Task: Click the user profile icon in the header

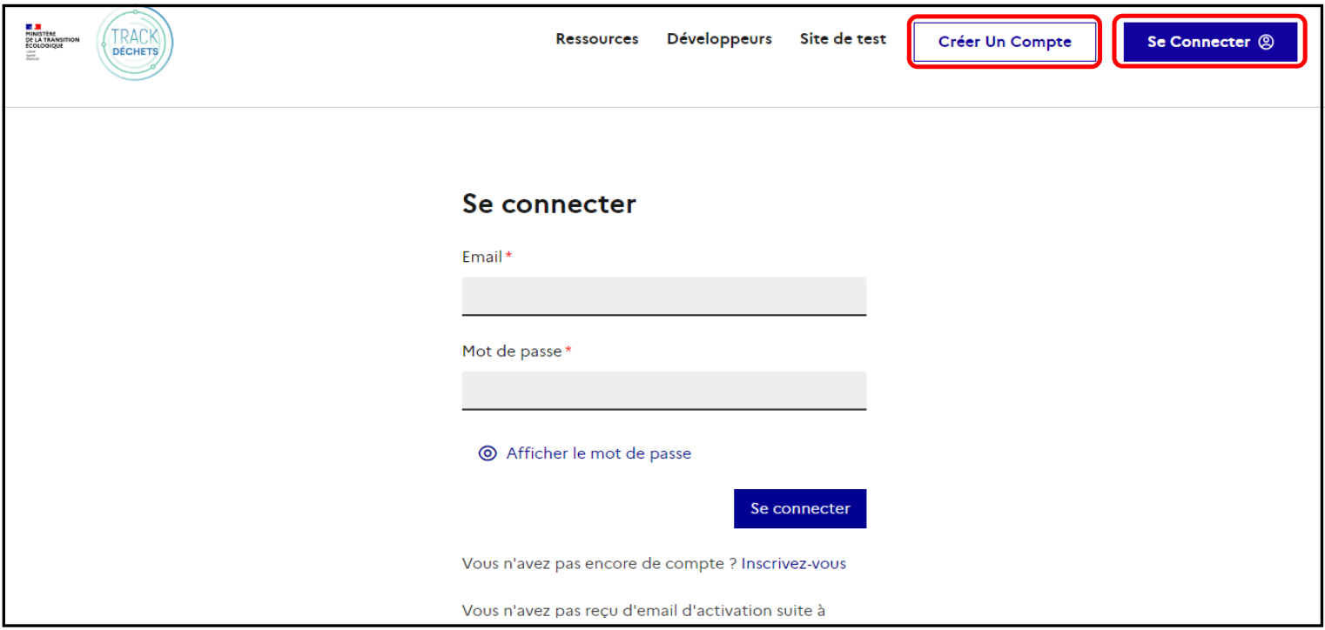Action: (x=1266, y=42)
